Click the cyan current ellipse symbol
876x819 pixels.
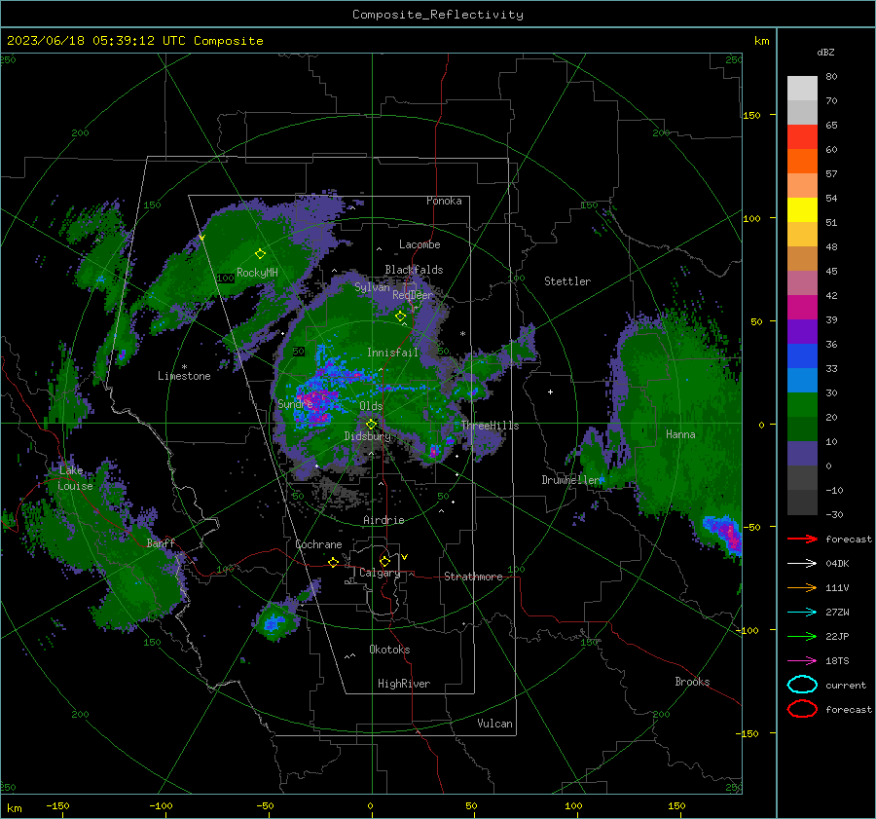click(802, 685)
